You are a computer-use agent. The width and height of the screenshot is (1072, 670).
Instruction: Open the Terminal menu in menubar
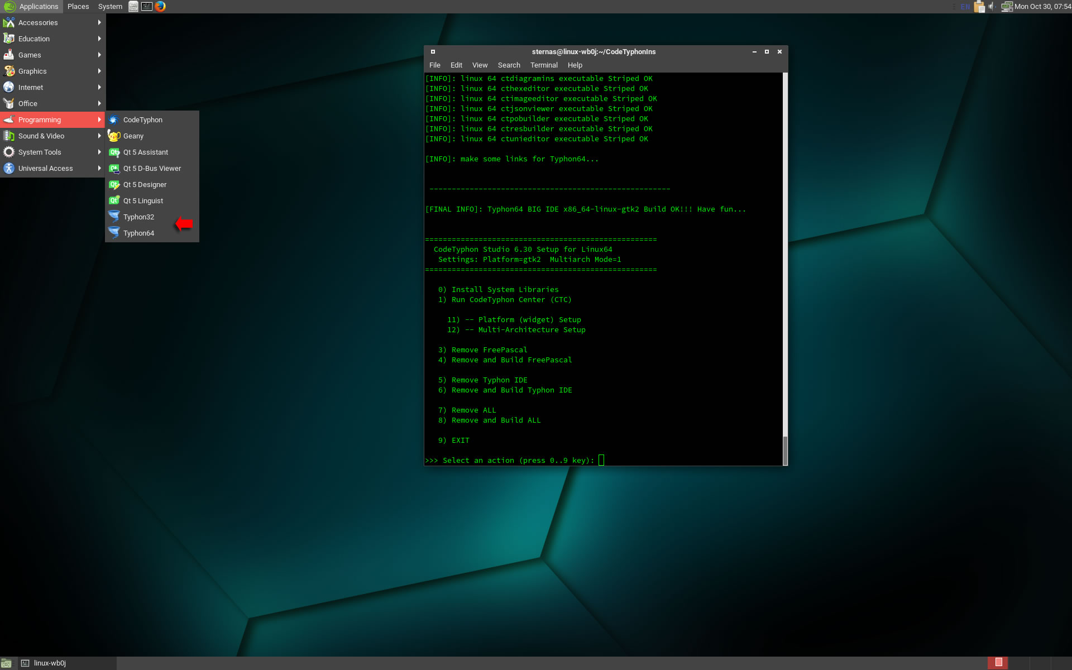[x=544, y=65]
